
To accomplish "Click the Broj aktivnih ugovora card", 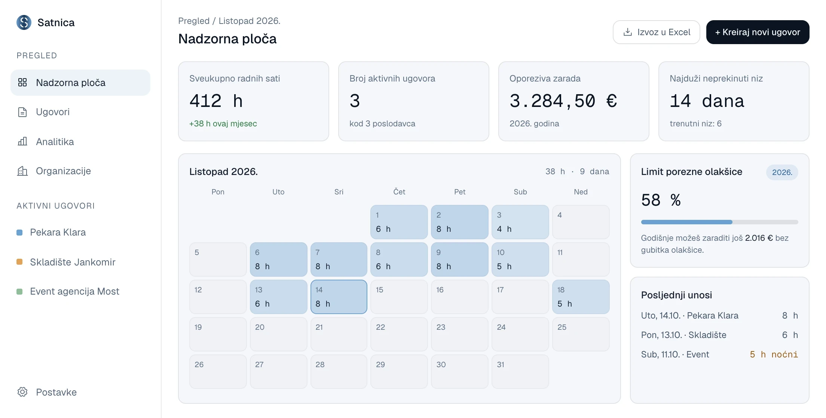I will tap(414, 101).
